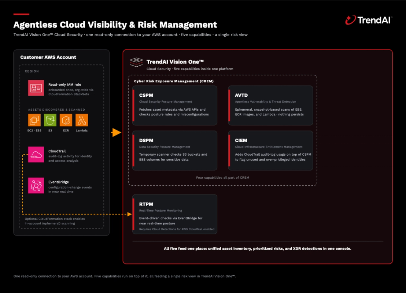Click 'audit-log activity for identity' description

point(70,156)
